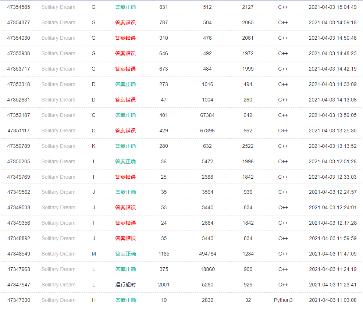
Task: Click memory value 494784
Action: click(x=207, y=254)
